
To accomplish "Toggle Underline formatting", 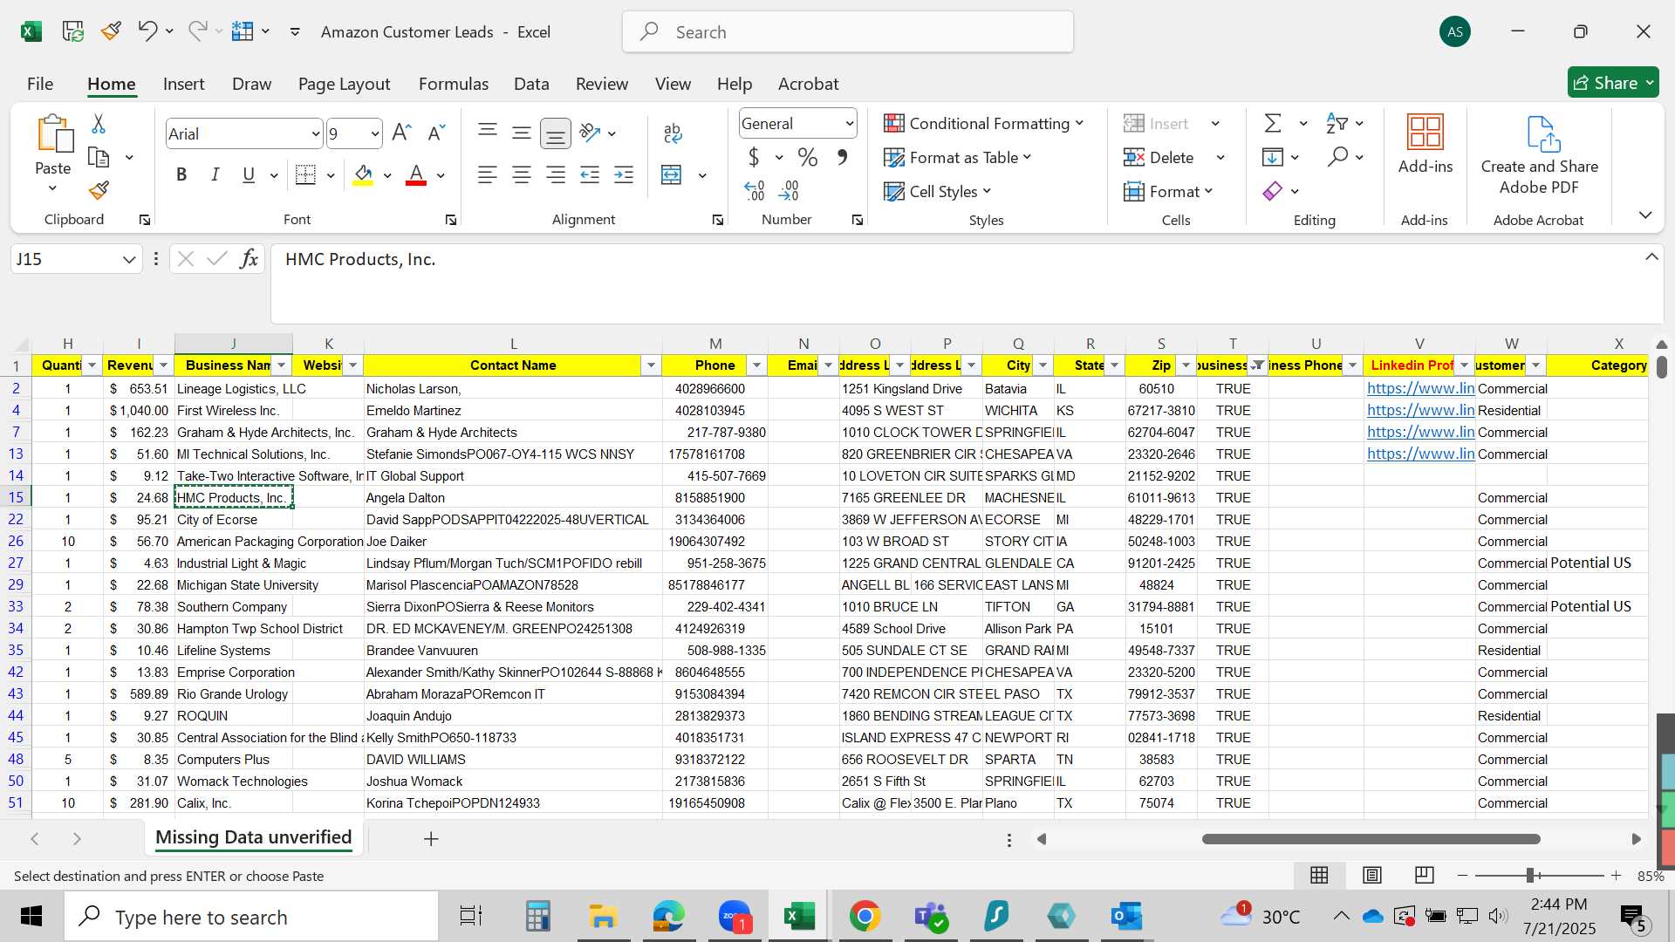I will tap(249, 174).
